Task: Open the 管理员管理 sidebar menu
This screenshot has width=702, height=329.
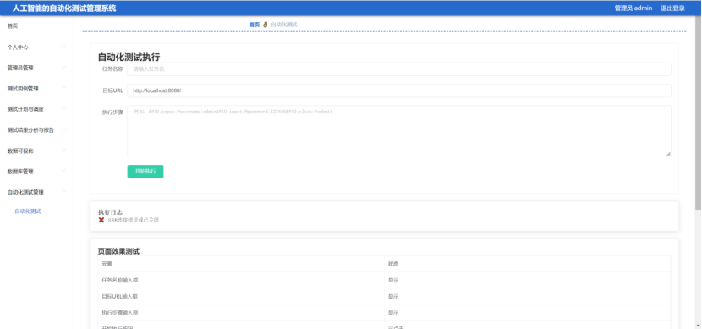Action: click(36, 68)
